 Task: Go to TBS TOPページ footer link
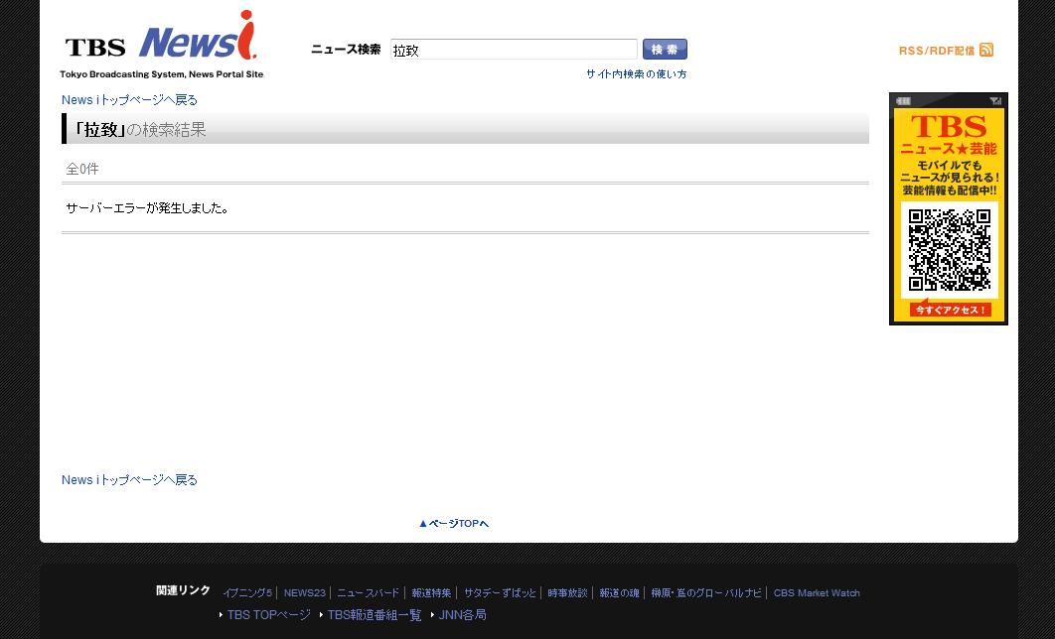268,615
